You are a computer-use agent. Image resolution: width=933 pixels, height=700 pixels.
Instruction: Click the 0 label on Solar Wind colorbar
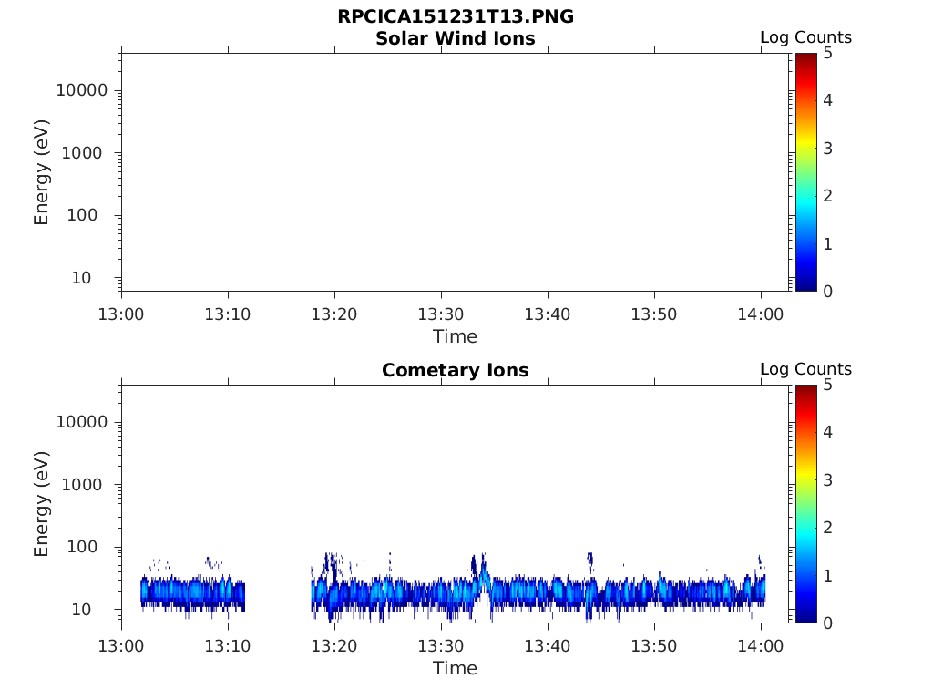[827, 291]
